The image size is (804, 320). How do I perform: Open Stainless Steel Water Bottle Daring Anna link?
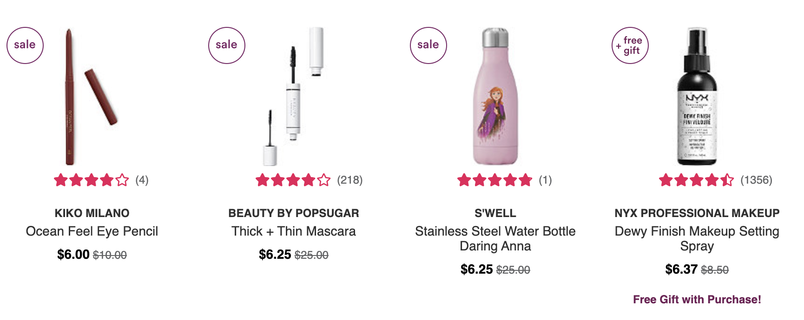click(495, 238)
